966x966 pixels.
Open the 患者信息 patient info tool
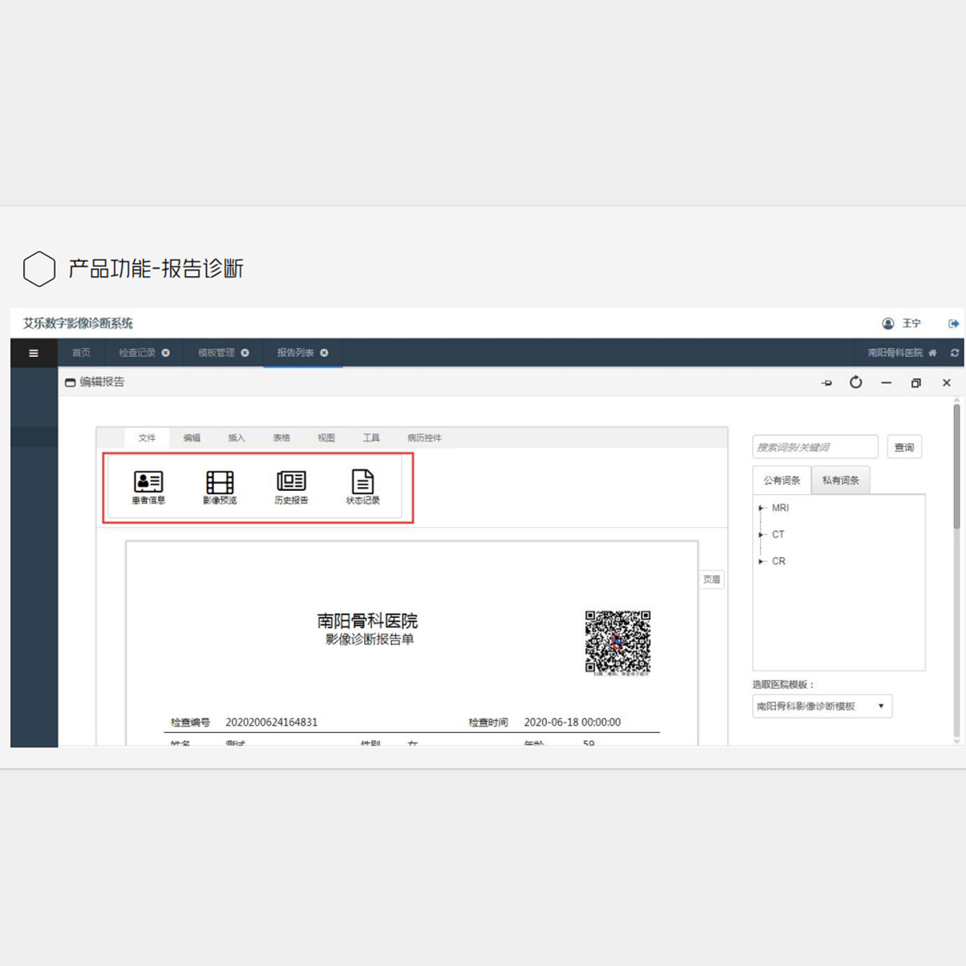[x=148, y=487]
